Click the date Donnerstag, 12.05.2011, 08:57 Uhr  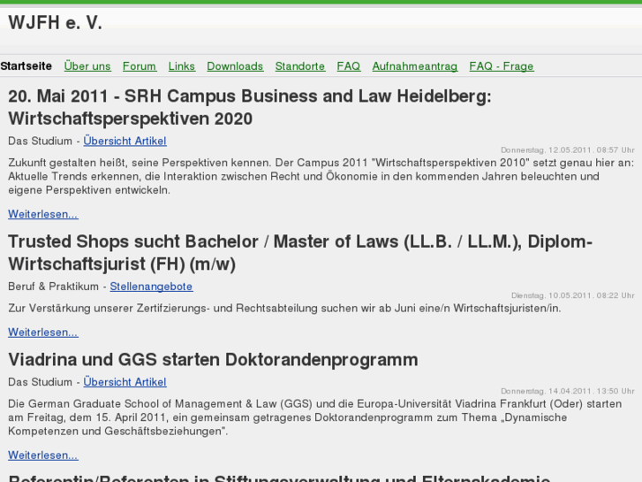click(568, 150)
